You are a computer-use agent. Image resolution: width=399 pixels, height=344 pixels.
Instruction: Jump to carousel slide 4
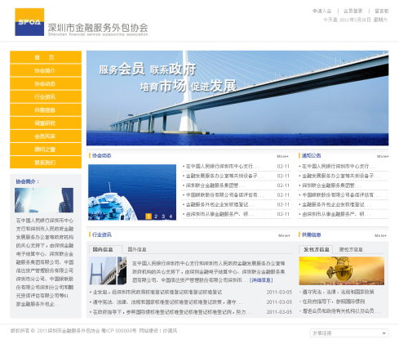[x=171, y=217]
